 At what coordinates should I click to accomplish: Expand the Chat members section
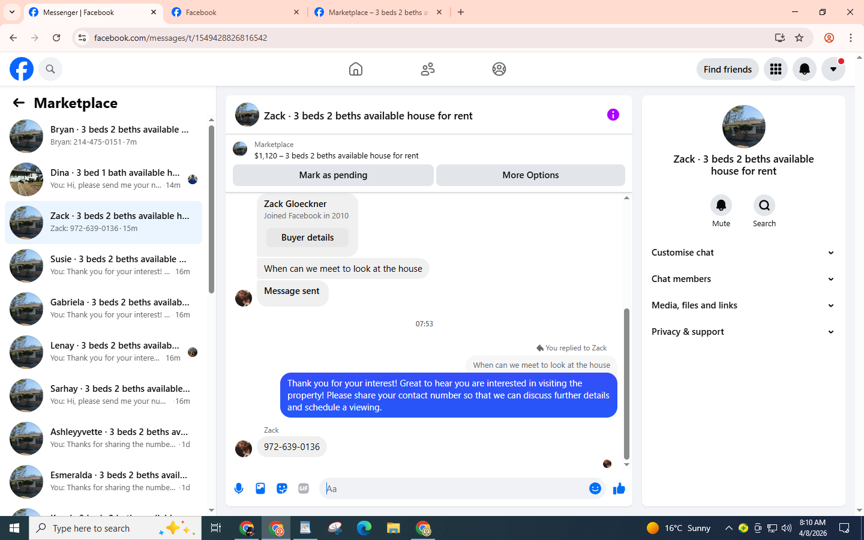tap(743, 279)
